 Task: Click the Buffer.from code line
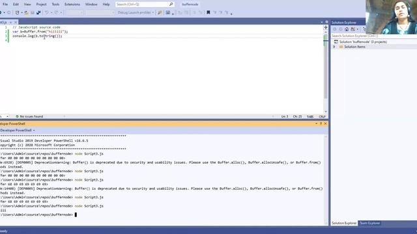tap(40, 32)
